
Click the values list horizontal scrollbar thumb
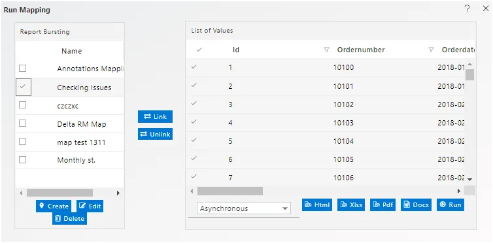point(230,191)
